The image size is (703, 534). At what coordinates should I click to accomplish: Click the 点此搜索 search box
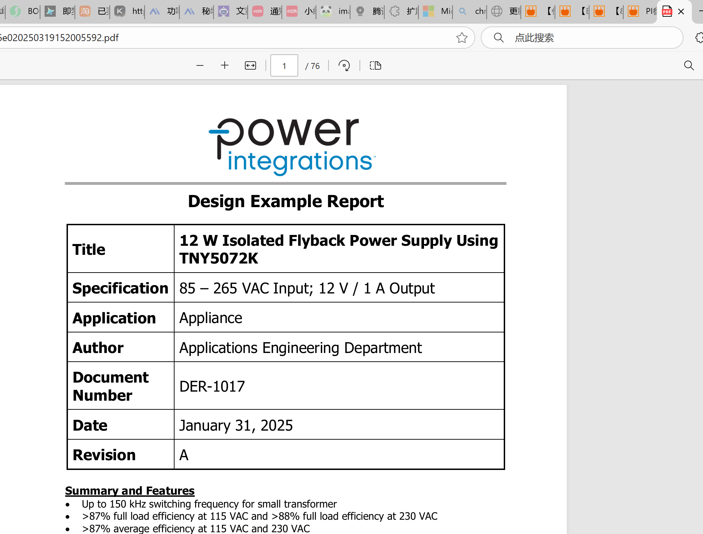[582, 38]
